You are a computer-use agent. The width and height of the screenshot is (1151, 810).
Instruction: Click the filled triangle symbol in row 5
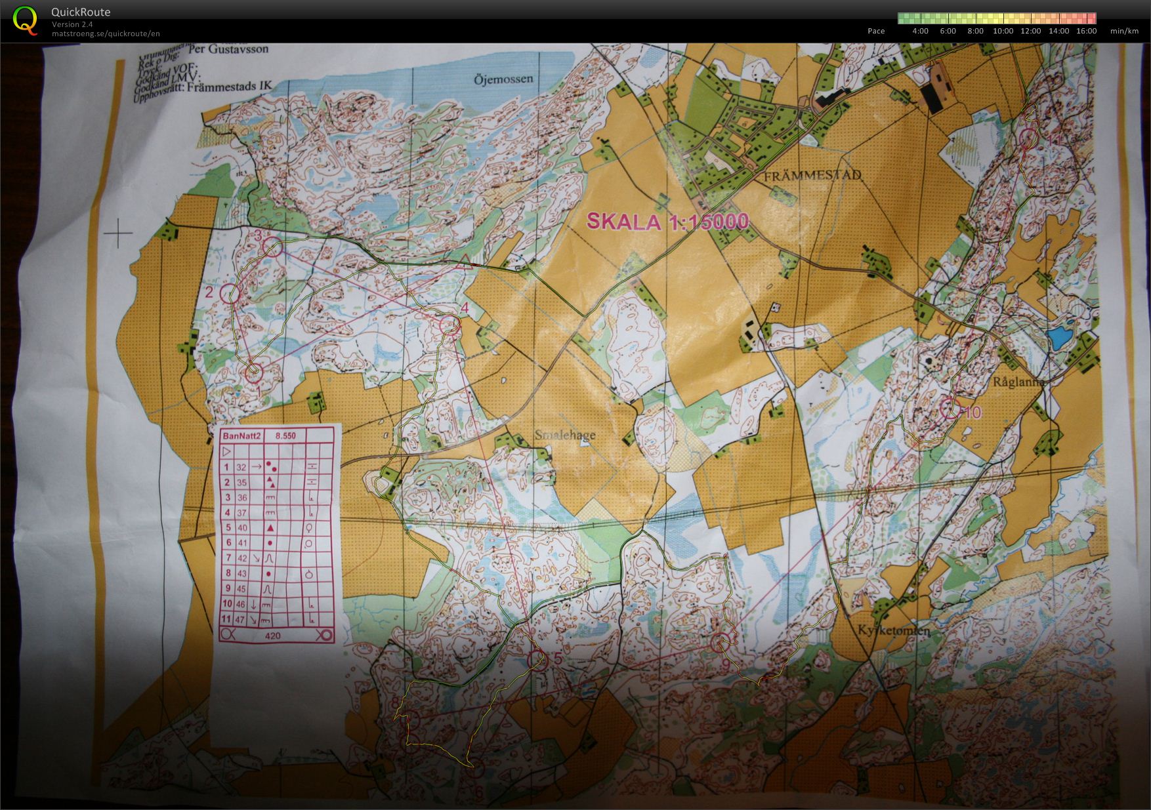tap(270, 527)
